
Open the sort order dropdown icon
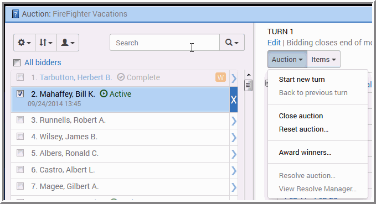tap(46, 43)
